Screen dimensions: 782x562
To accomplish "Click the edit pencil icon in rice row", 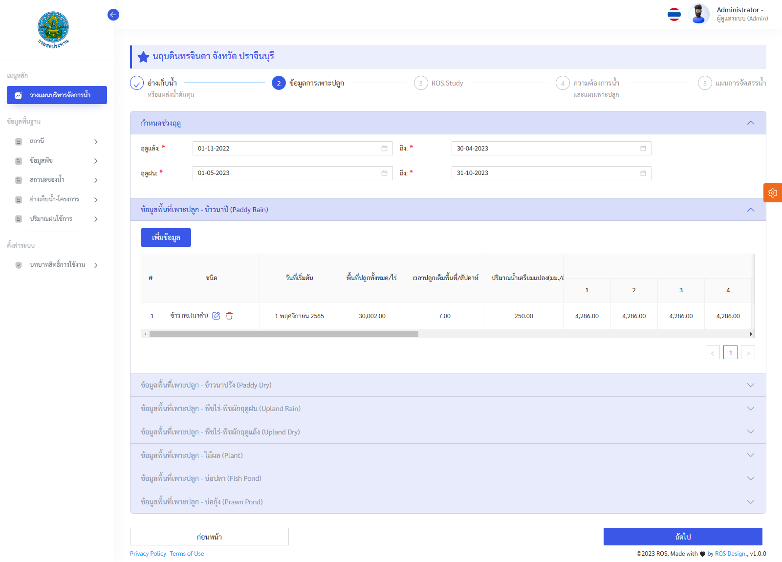I will click(x=216, y=316).
